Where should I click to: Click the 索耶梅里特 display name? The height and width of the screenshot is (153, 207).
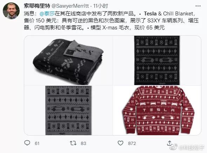coord(37,6)
